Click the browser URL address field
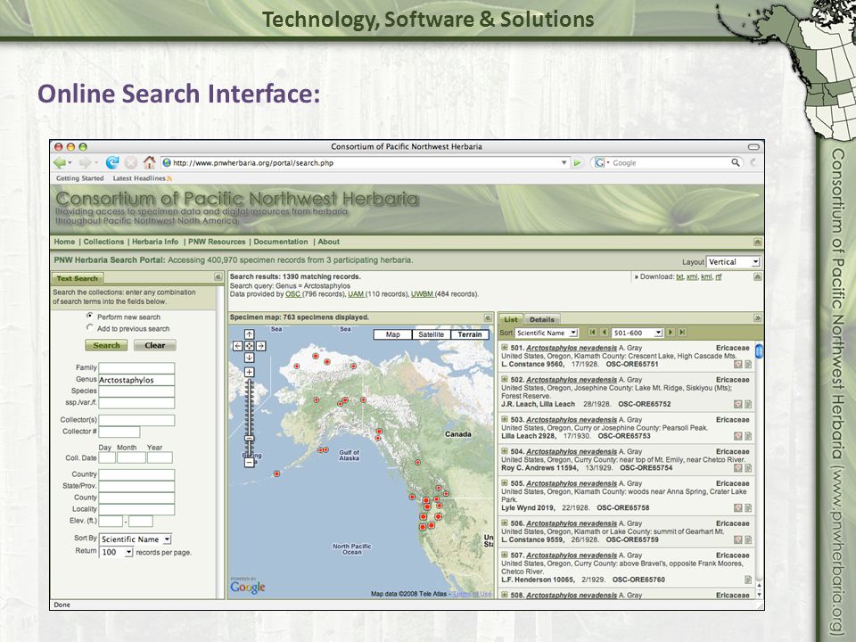 click(x=365, y=162)
